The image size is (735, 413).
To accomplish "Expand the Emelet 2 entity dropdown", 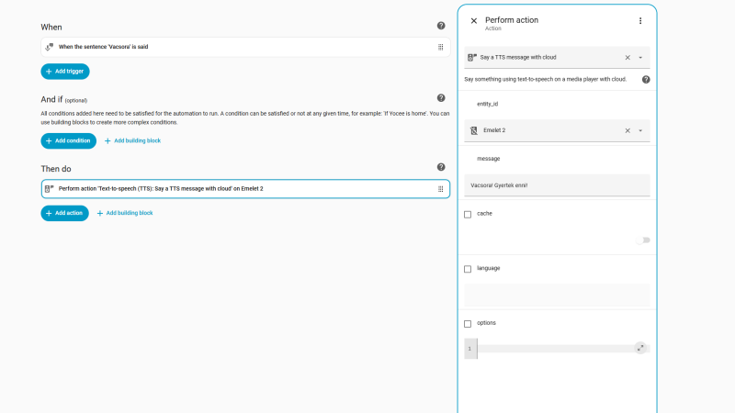I will tap(640, 130).
